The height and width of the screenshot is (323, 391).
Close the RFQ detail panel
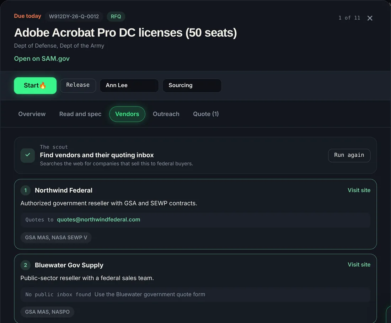(370, 18)
